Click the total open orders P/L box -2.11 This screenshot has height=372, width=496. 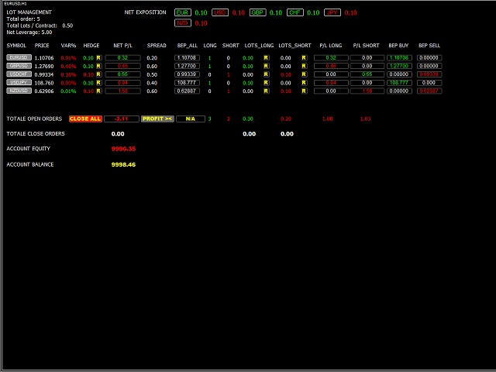[x=122, y=119]
